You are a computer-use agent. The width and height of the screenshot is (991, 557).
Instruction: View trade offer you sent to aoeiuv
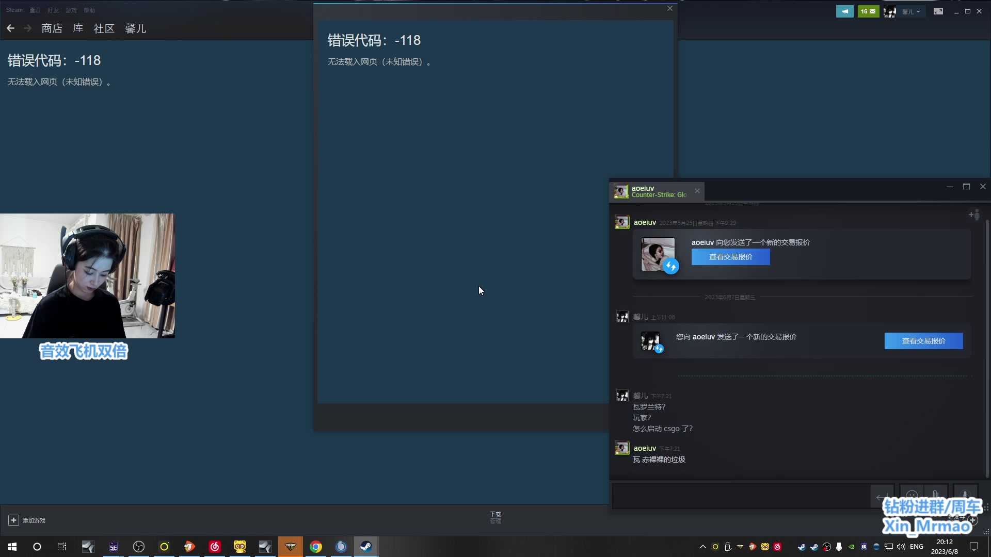click(923, 341)
